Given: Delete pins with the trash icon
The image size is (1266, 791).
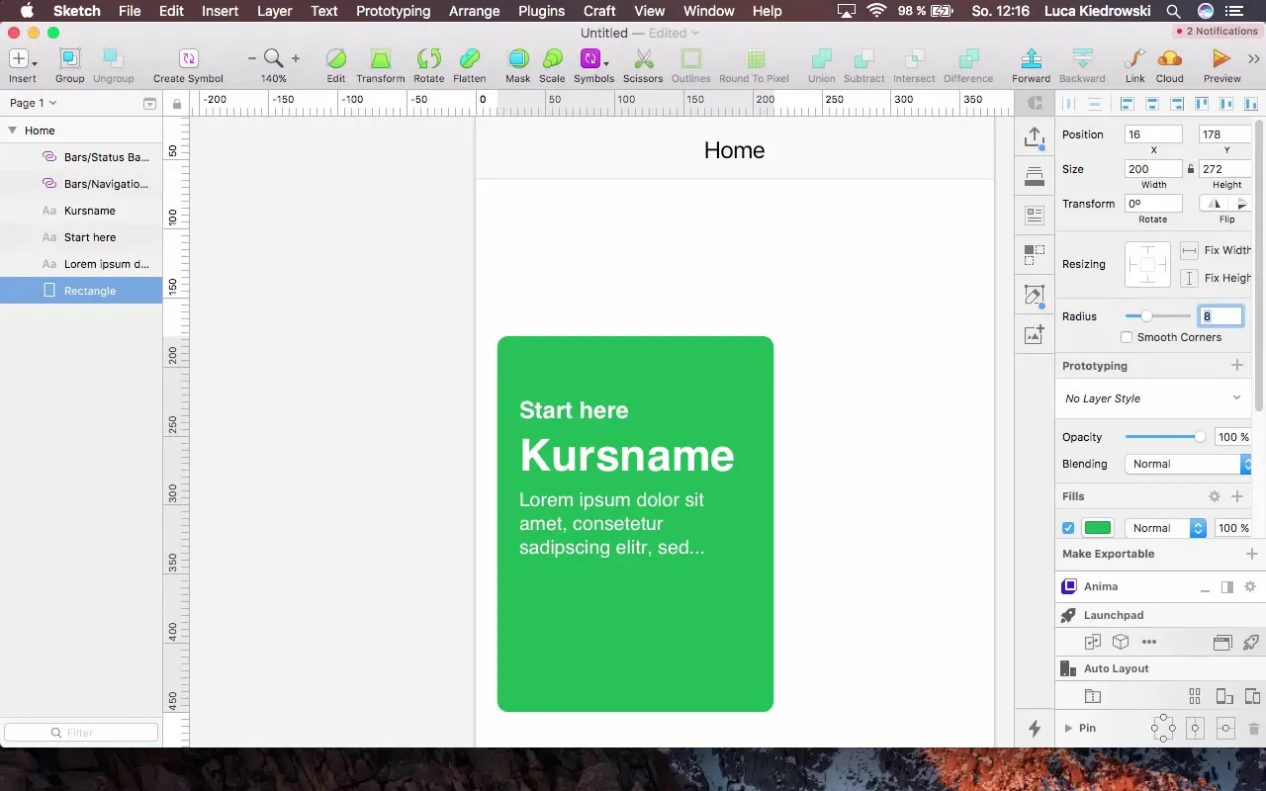Looking at the screenshot, I should 1254,729.
